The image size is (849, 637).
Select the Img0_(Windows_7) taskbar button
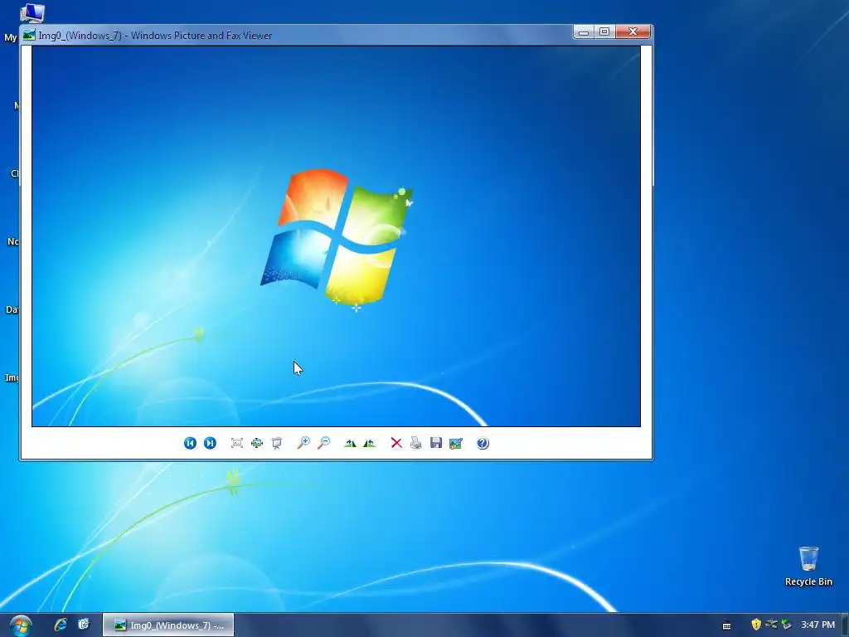point(168,625)
